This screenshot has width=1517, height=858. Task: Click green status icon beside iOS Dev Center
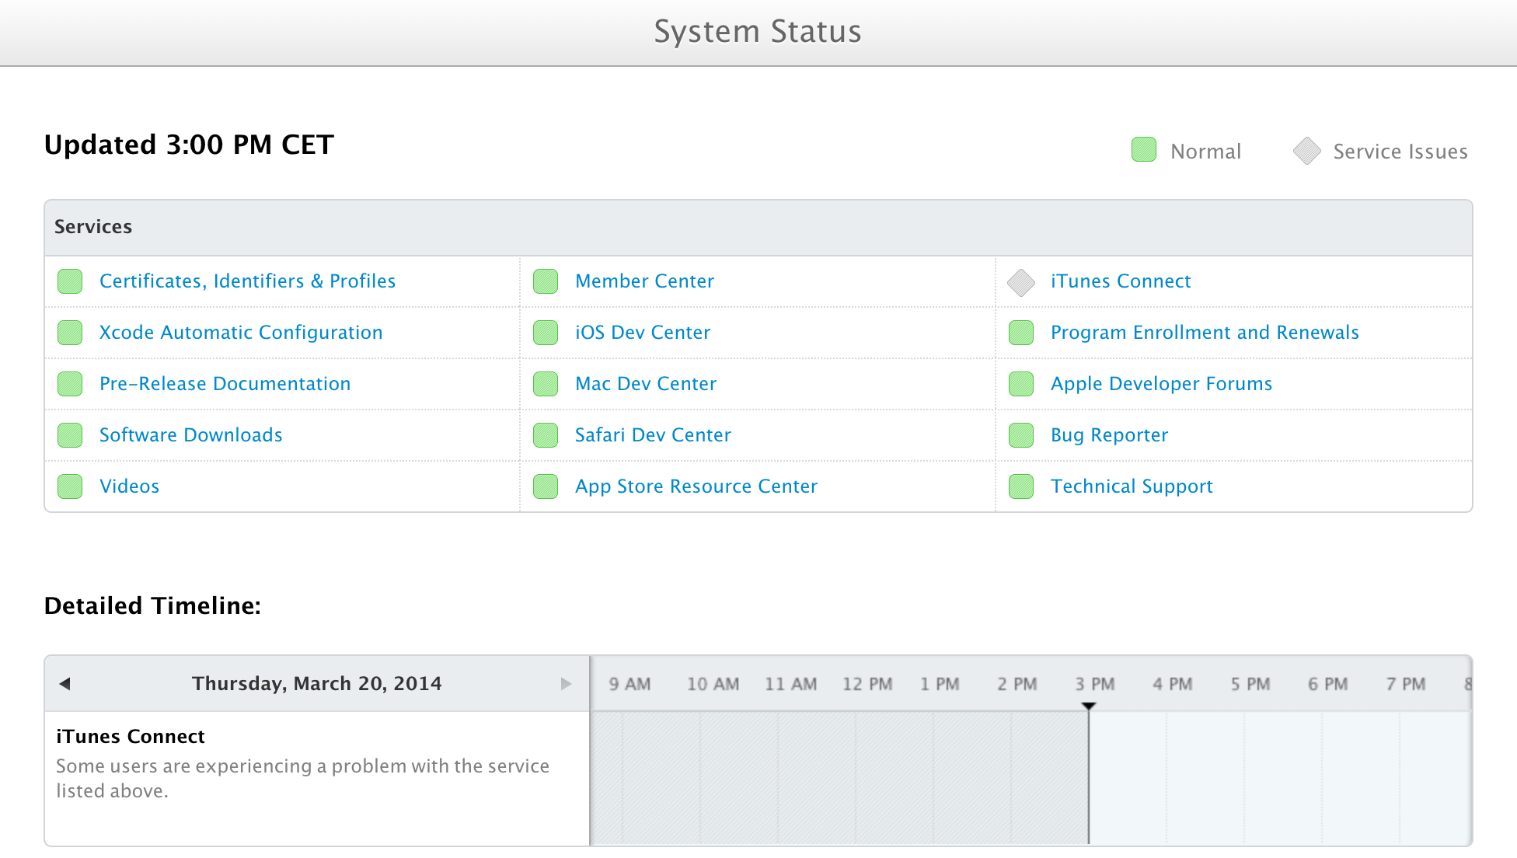coord(546,333)
